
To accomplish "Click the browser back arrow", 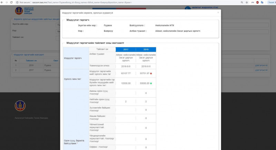I will 2,2.
